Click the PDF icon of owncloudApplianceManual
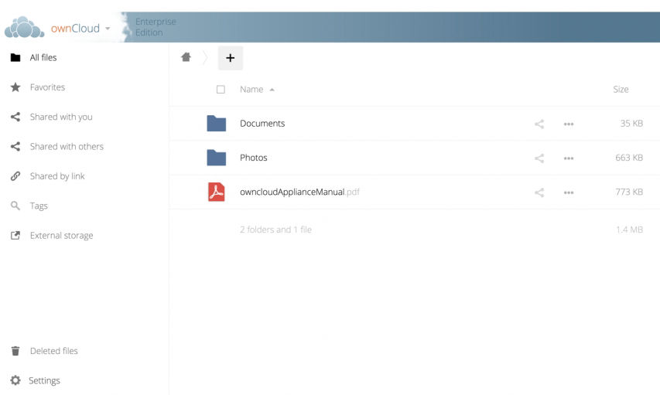 pyautogui.click(x=217, y=192)
